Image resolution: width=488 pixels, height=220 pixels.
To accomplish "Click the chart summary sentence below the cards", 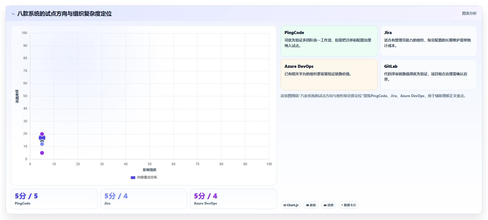I will point(374,96).
